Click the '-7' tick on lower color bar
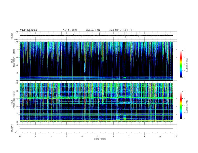Screen dimensions: 198x153 pyautogui.click(x=184, y=119)
